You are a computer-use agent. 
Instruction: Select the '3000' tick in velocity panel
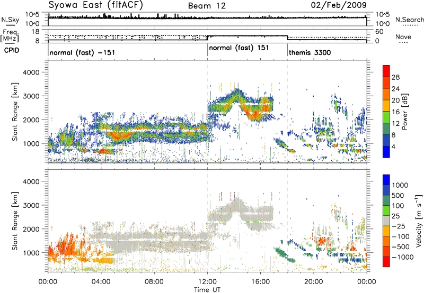click(x=30, y=205)
